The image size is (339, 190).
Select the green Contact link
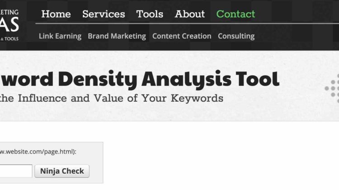[x=235, y=14]
